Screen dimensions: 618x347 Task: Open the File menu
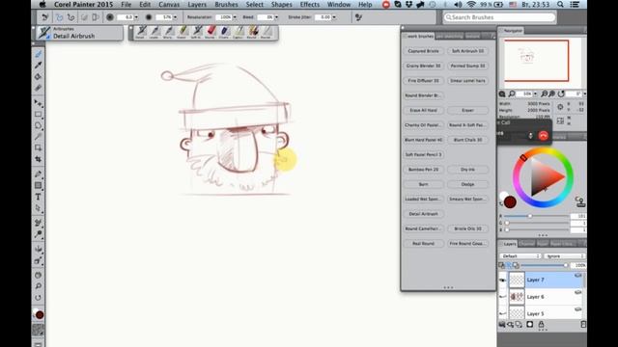tap(126, 5)
